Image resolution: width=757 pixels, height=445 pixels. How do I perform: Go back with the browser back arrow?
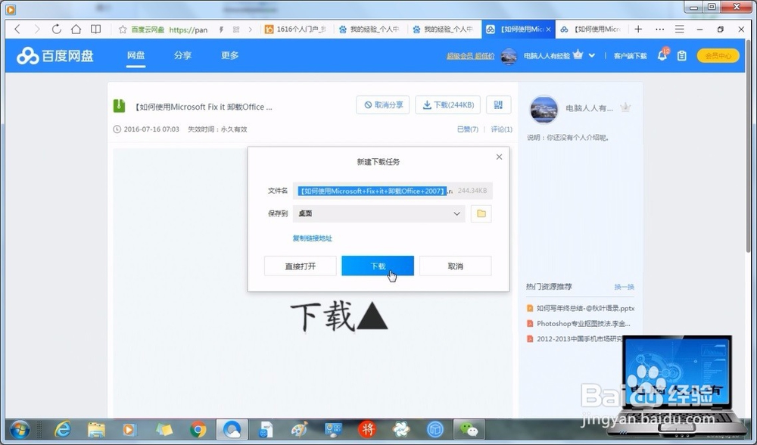click(17, 30)
